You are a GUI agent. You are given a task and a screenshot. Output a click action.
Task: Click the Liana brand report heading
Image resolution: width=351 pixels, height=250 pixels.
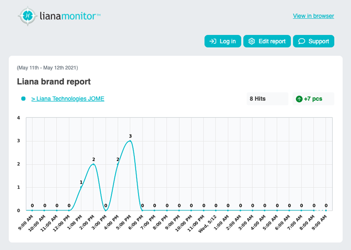54,82
